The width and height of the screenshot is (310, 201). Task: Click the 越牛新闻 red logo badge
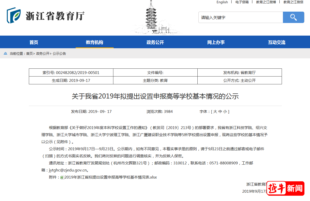[x=285, y=188]
